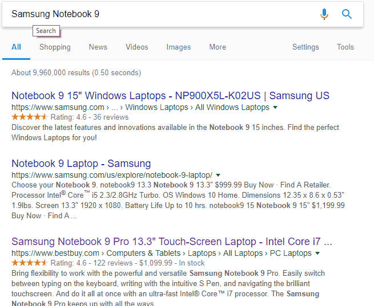Open Samsung Notebook 9 Pro 13.3" Best Buy result
This screenshot has width=374, height=306.
click(x=172, y=242)
